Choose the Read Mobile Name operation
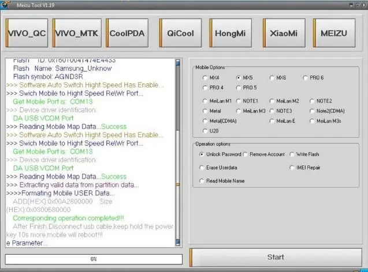Screen dimensions: 368x272 click(x=222, y=181)
